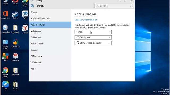170x95 pixels.
Task: Launch Google Chrome icon above NR
Action: coord(5,72)
